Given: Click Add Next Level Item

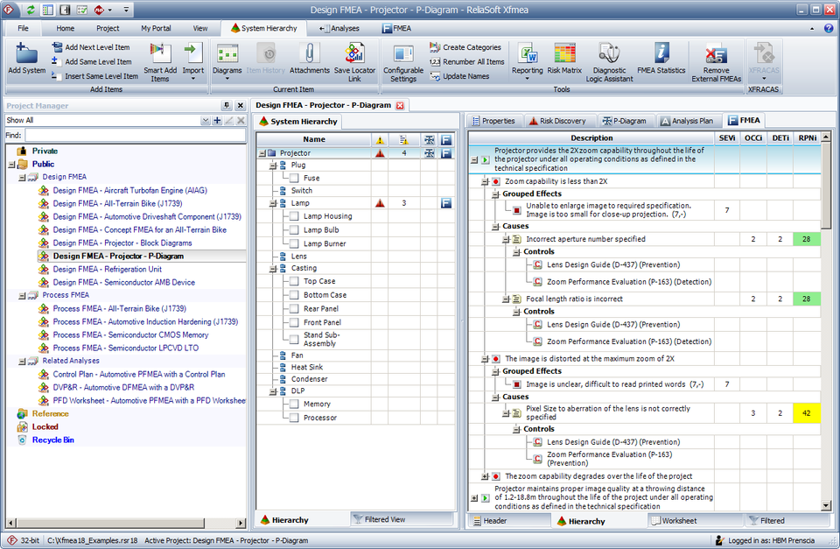Looking at the screenshot, I should (x=91, y=47).
